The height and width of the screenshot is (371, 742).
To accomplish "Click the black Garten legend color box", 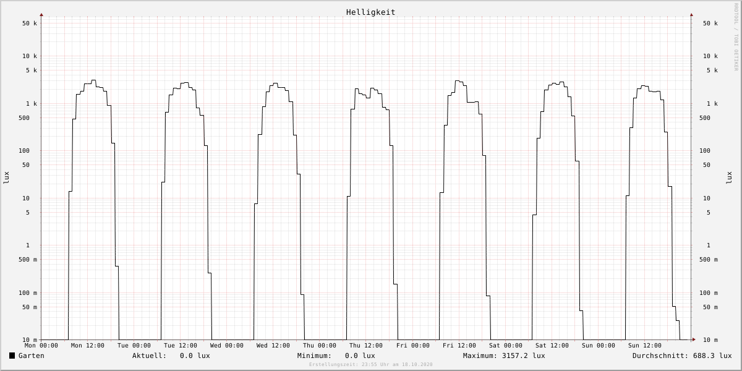I will (x=12, y=356).
